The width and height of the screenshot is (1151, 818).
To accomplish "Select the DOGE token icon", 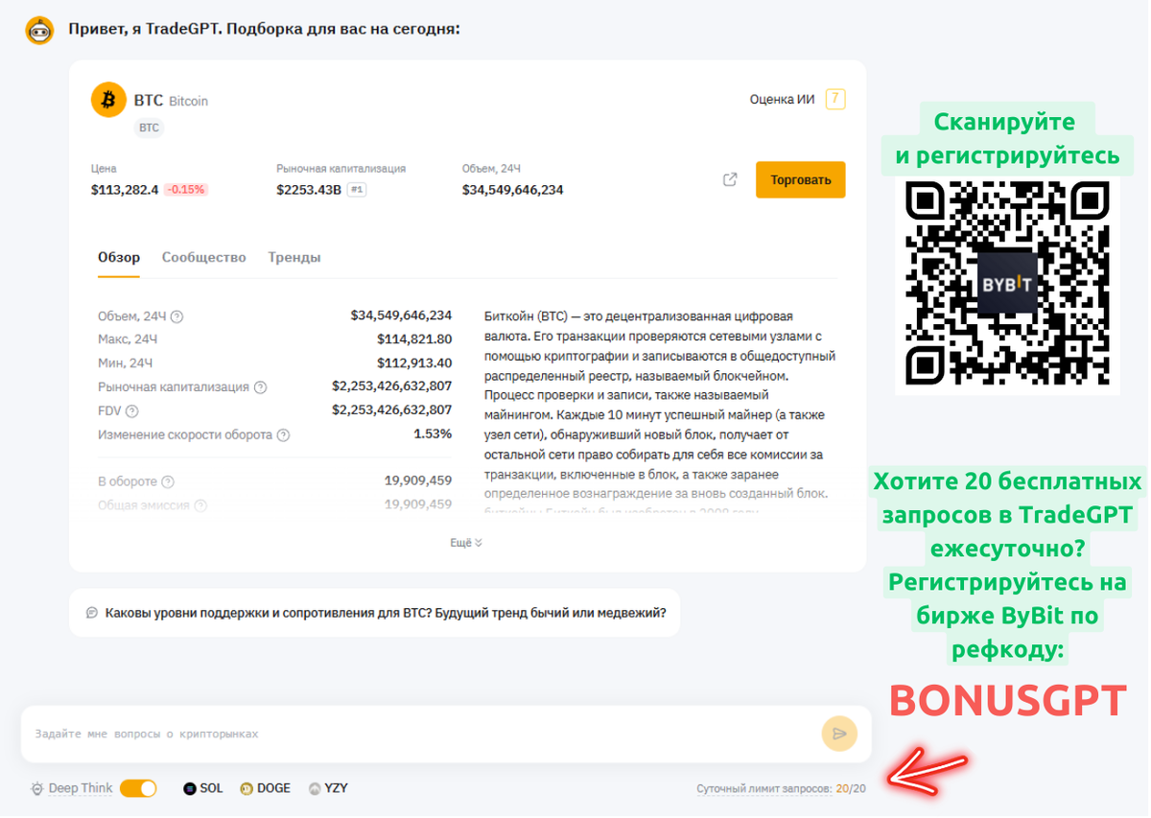I will 247,787.
